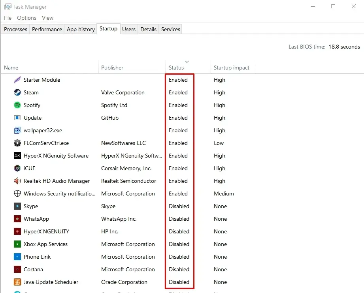
Task: Switch to the Services tab
Action: coord(171,29)
